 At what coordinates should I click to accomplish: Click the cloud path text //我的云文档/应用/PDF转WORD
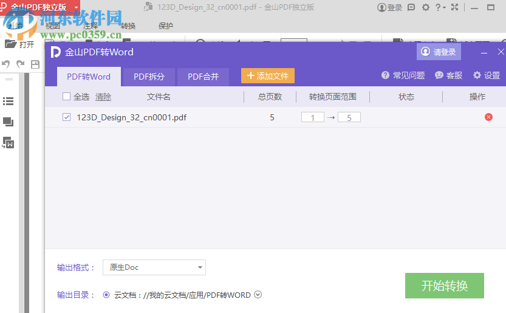(197, 295)
